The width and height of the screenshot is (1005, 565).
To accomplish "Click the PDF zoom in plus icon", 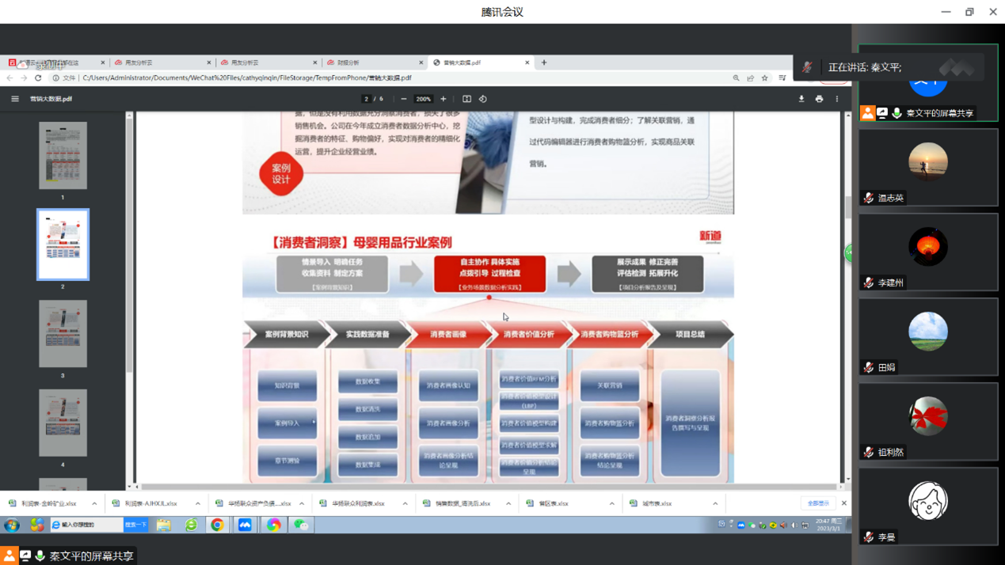I will pos(443,99).
